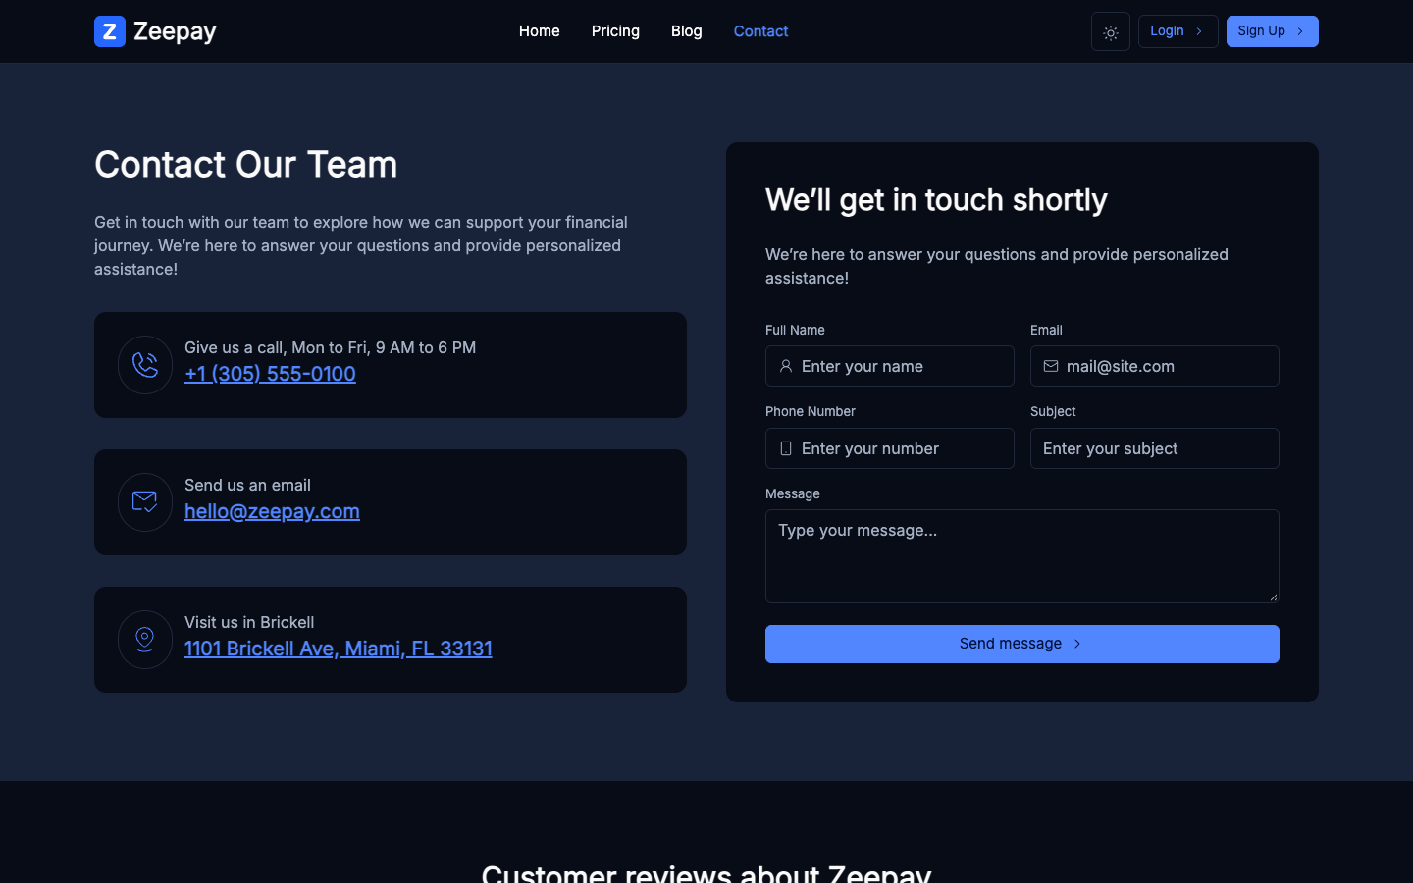Click the 'Visit us in Brickell' text
This screenshot has height=883, width=1413.
click(x=249, y=622)
